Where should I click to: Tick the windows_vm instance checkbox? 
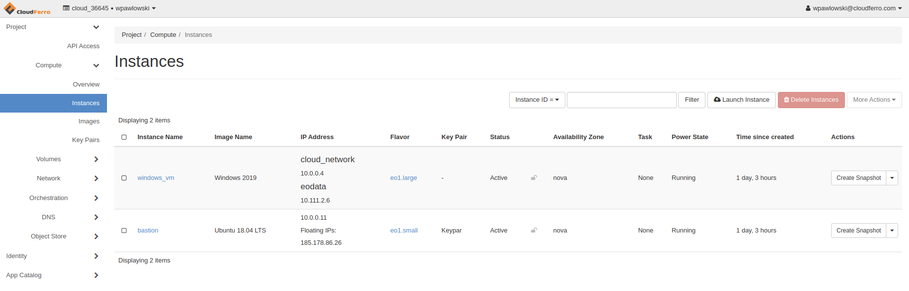coord(124,178)
